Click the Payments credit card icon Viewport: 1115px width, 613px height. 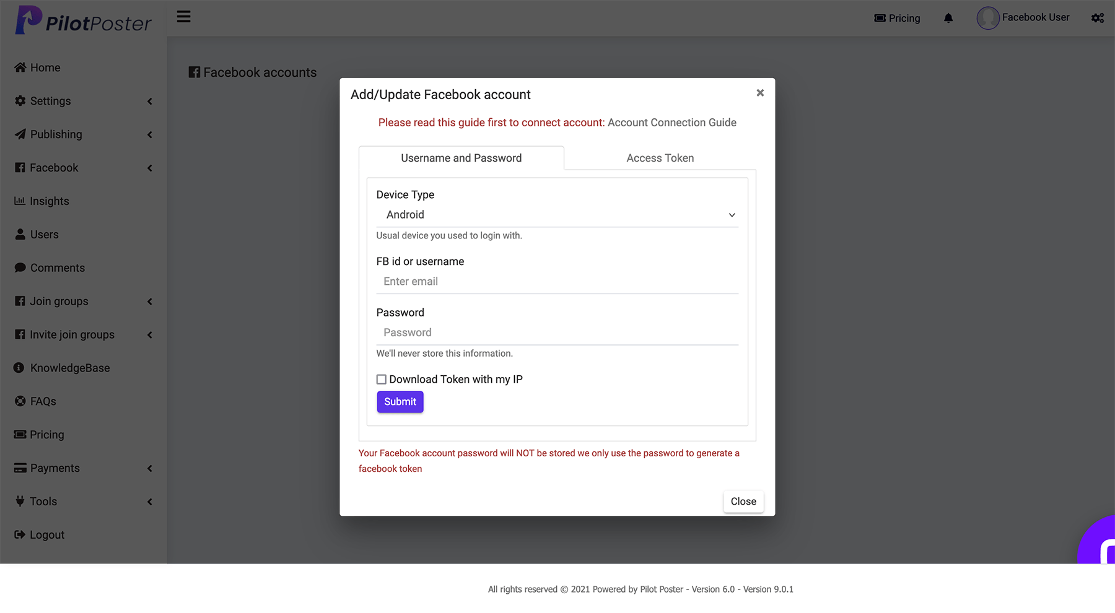tap(20, 468)
